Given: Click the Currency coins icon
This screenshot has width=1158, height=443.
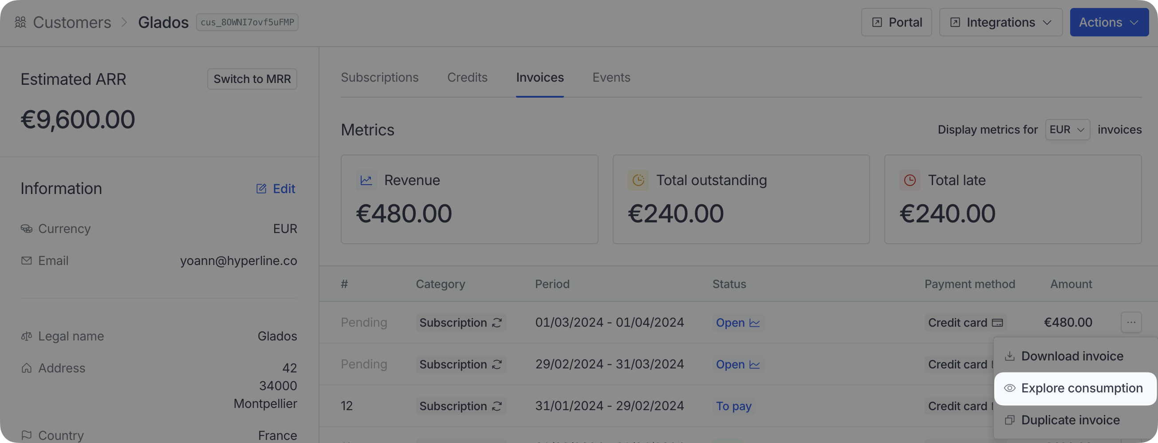Looking at the screenshot, I should pos(27,229).
